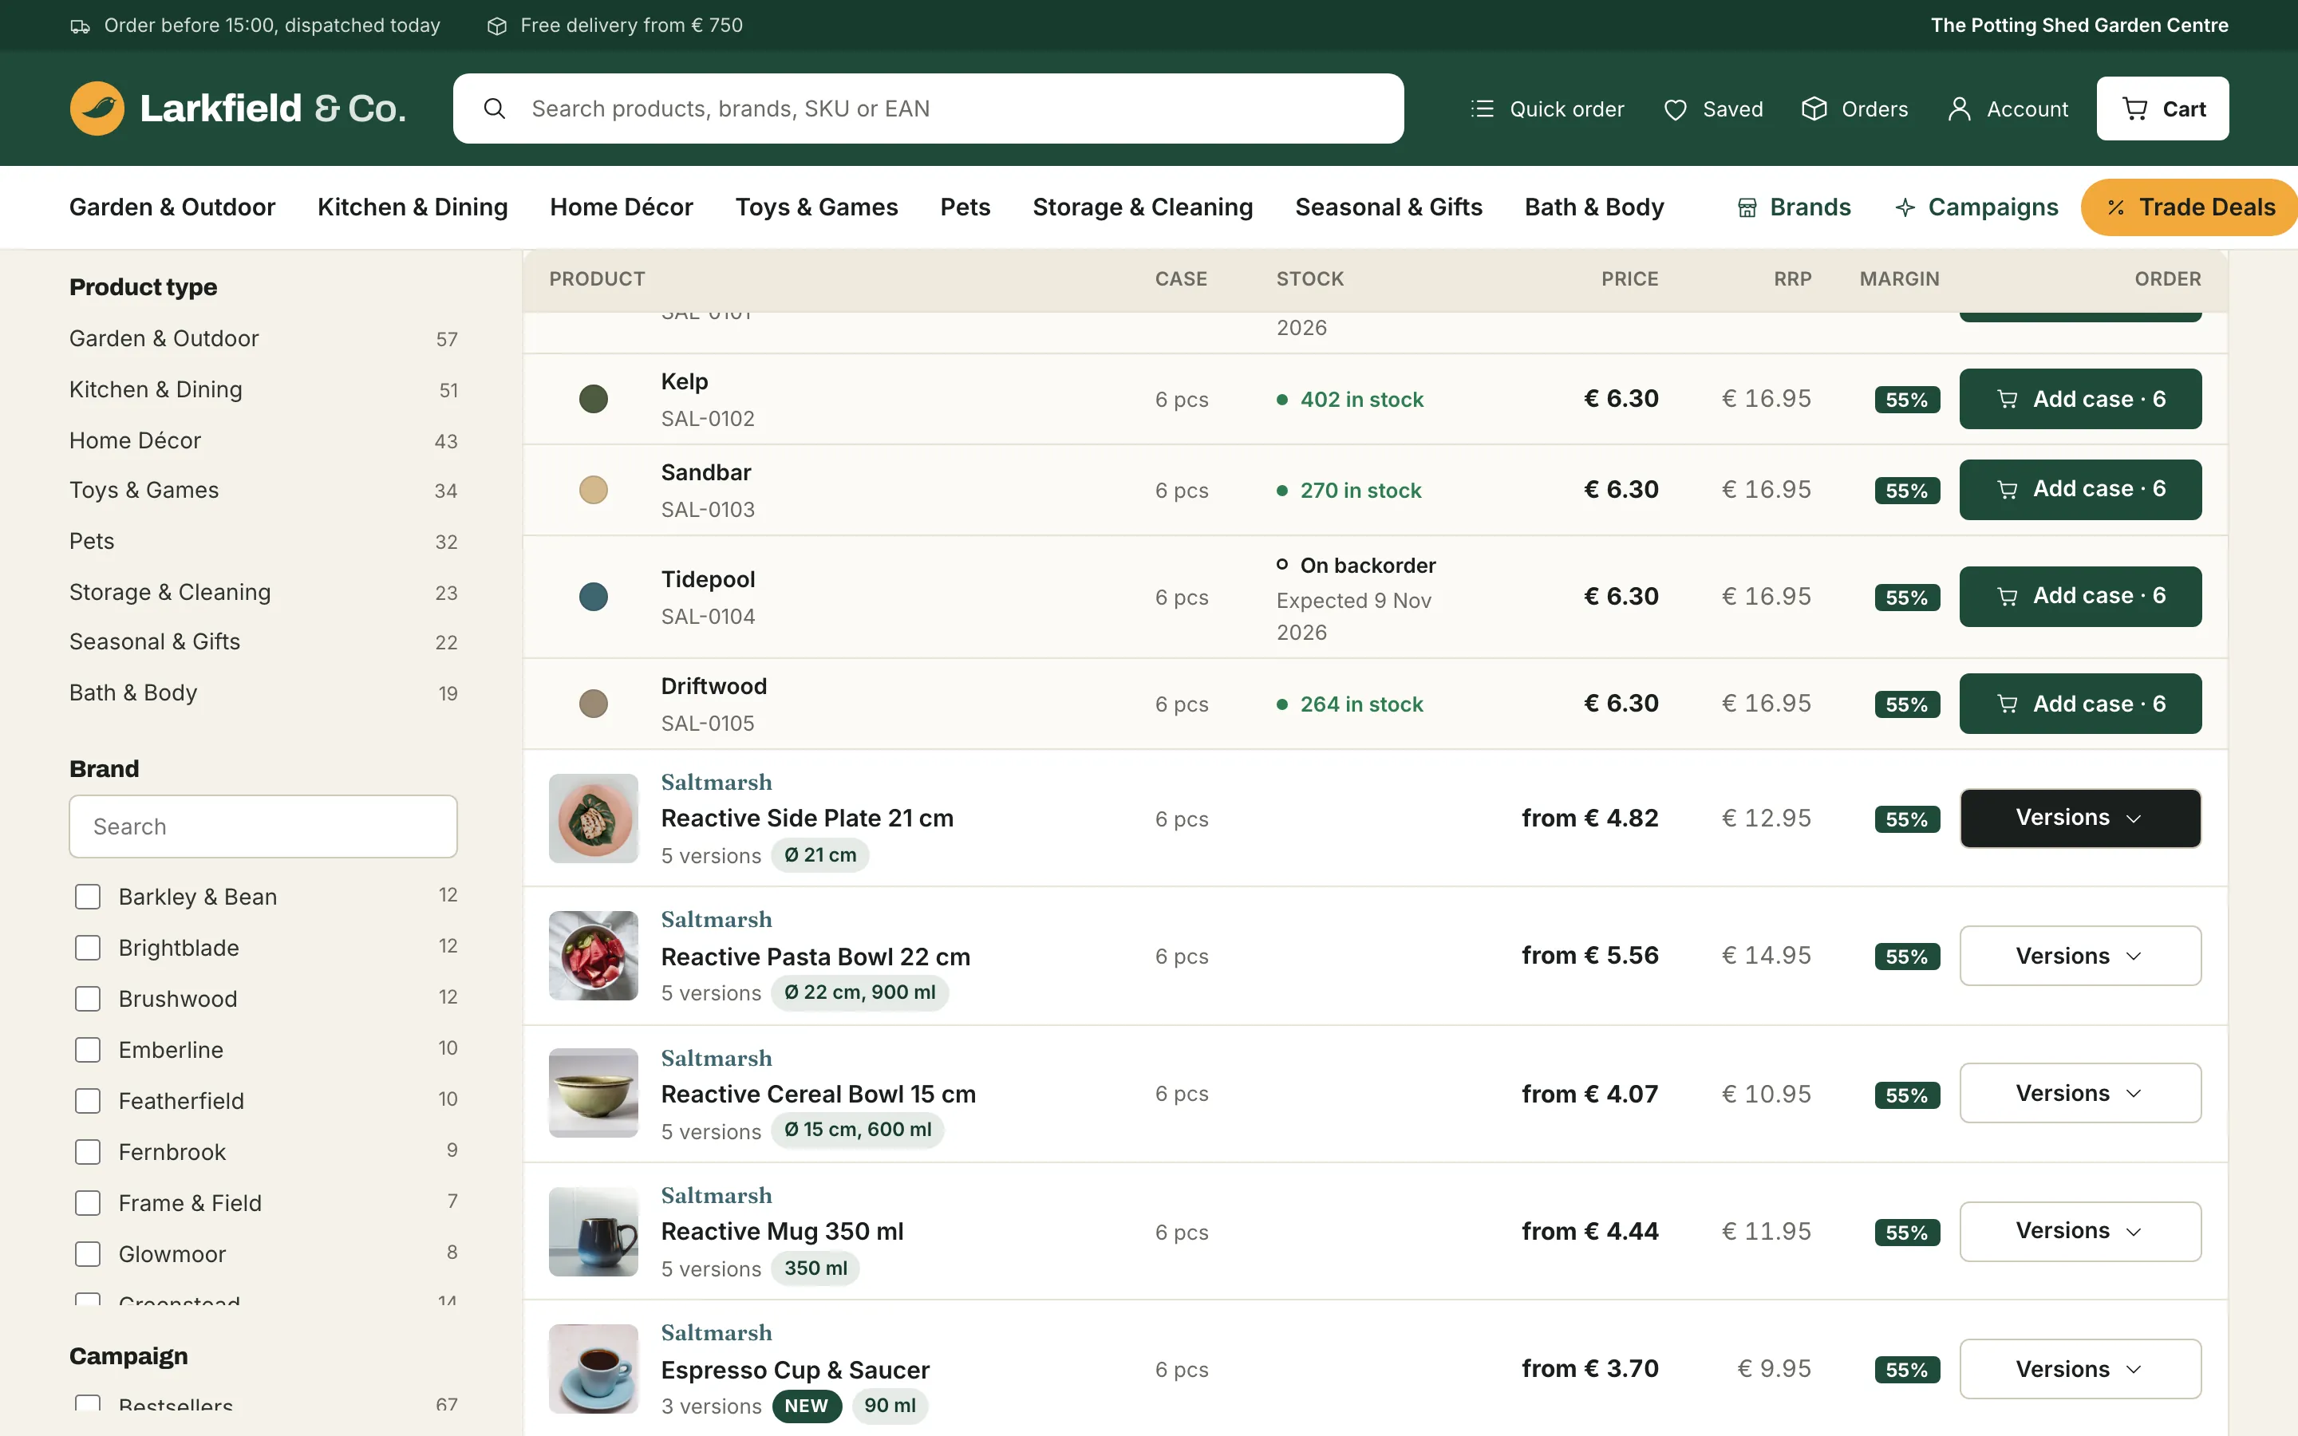Click the Brand search field

263,826
